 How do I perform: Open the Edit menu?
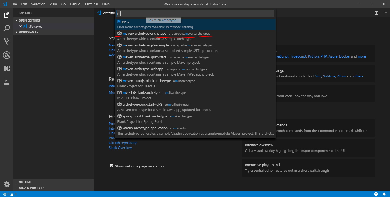(x=24, y=4)
